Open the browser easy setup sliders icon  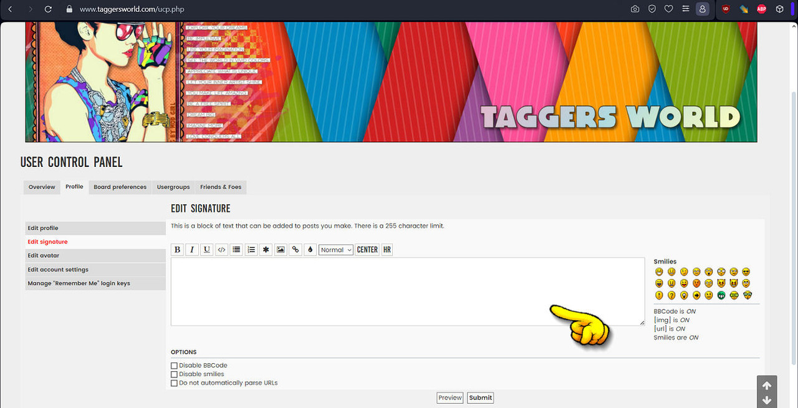coord(686,9)
